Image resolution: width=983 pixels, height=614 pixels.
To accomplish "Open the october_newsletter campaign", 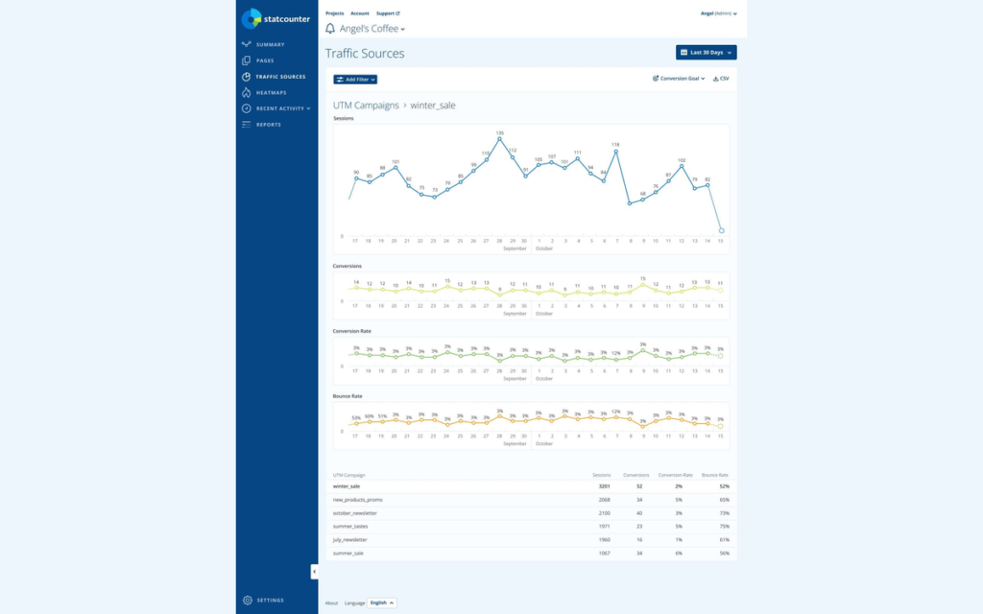I will 355,513.
